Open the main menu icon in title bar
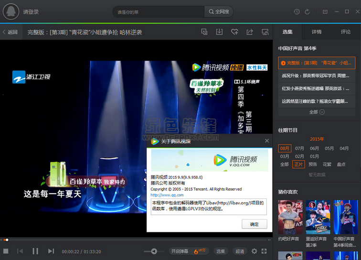The image size is (361, 260). click(325, 12)
